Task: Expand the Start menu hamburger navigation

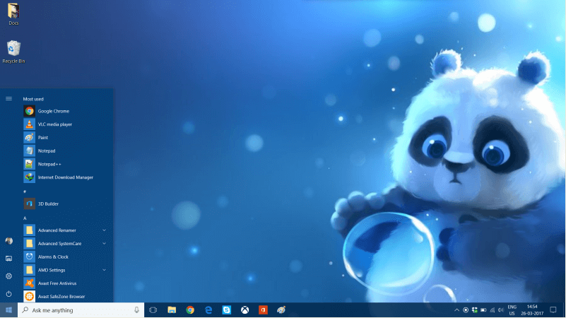Action: 8,98
